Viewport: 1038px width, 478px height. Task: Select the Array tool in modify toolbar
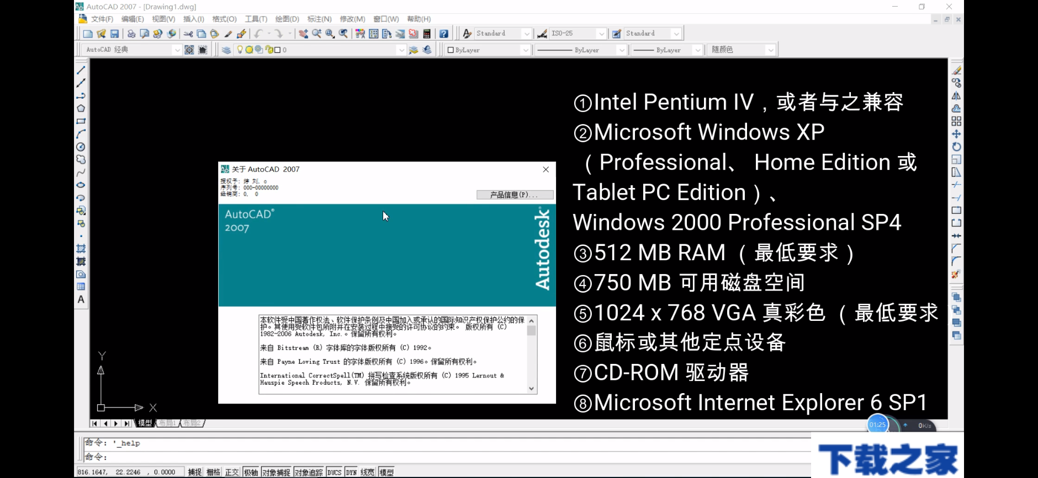(x=956, y=121)
